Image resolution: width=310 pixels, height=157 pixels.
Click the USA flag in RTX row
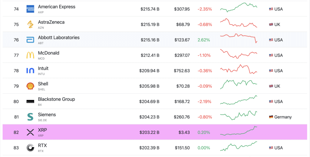pyautogui.click(x=271, y=148)
